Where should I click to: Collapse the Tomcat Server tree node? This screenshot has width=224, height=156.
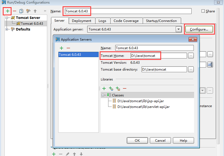(7, 18)
